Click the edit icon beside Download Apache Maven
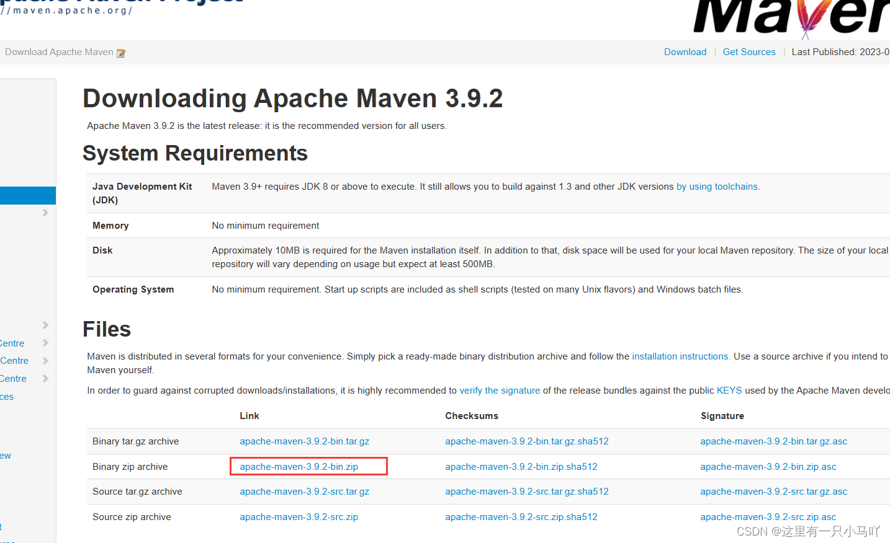The width and height of the screenshot is (890, 543). click(121, 53)
